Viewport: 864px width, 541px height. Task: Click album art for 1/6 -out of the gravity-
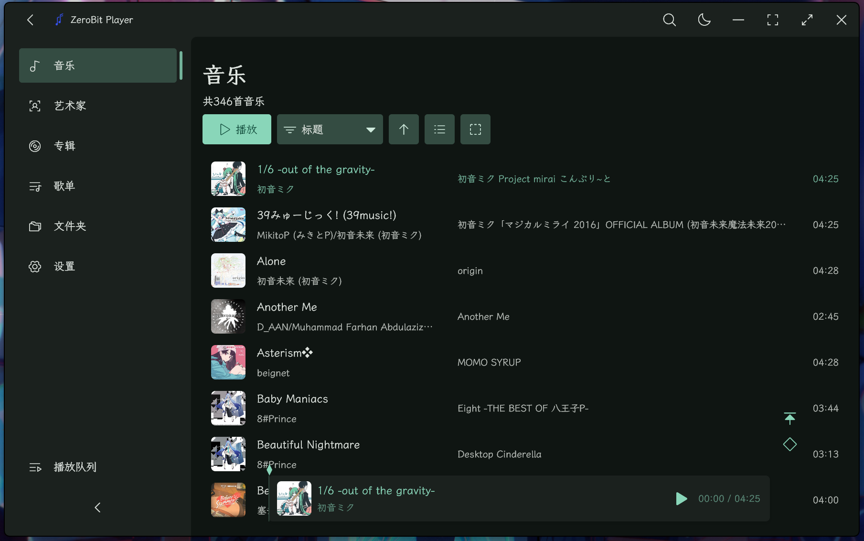(x=228, y=179)
